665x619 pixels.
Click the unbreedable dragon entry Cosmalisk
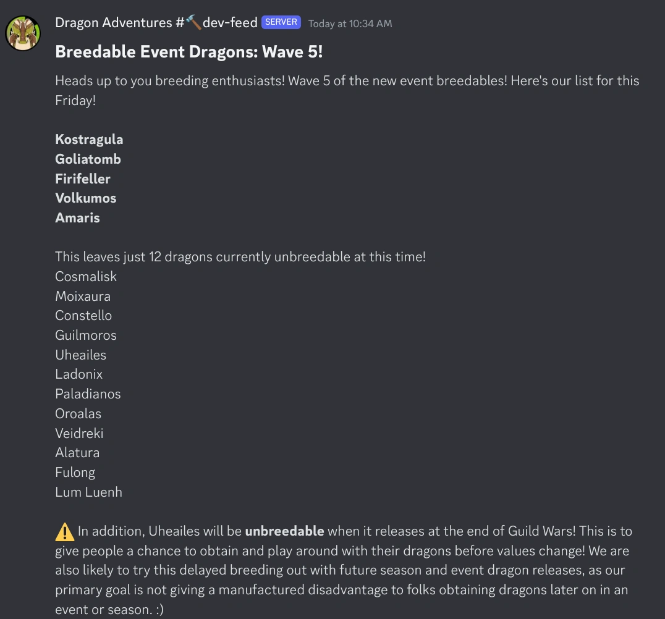[85, 276]
